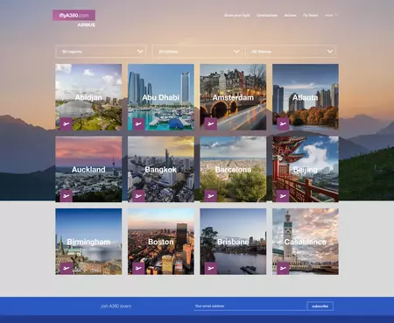This screenshot has height=323, width=394.
Task: Click the plane icon on Casablanca tile
Action: [283, 268]
